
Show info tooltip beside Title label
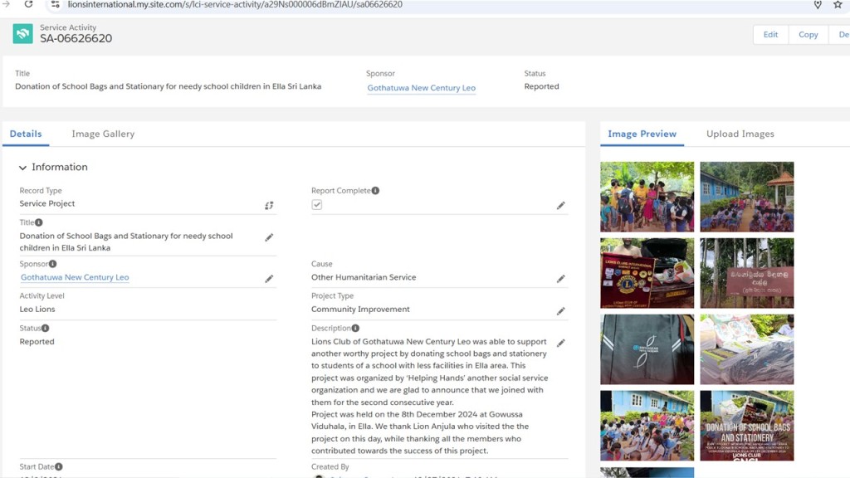(x=39, y=222)
